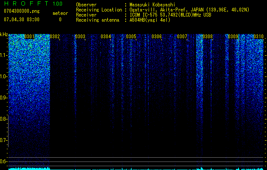Click the 0306 time marker
Screen dimensions: 267x170
(x=157, y=37)
